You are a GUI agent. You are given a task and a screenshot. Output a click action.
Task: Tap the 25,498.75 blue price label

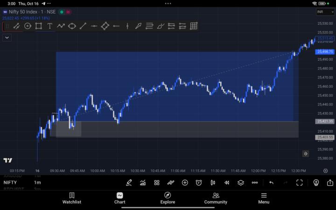325,52
